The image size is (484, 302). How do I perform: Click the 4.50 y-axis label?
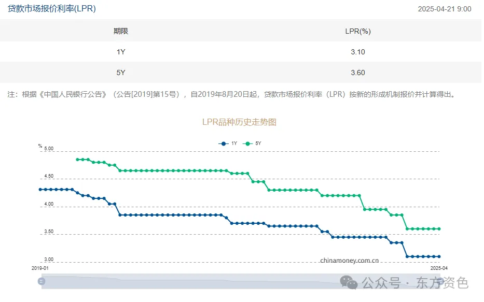coord(49,176)
